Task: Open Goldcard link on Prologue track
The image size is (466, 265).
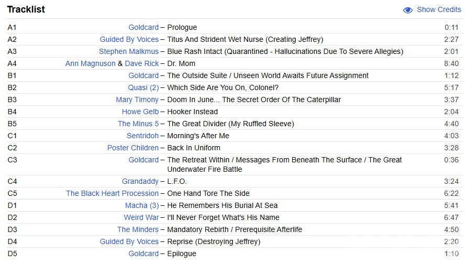Action: tap(143, 27)
